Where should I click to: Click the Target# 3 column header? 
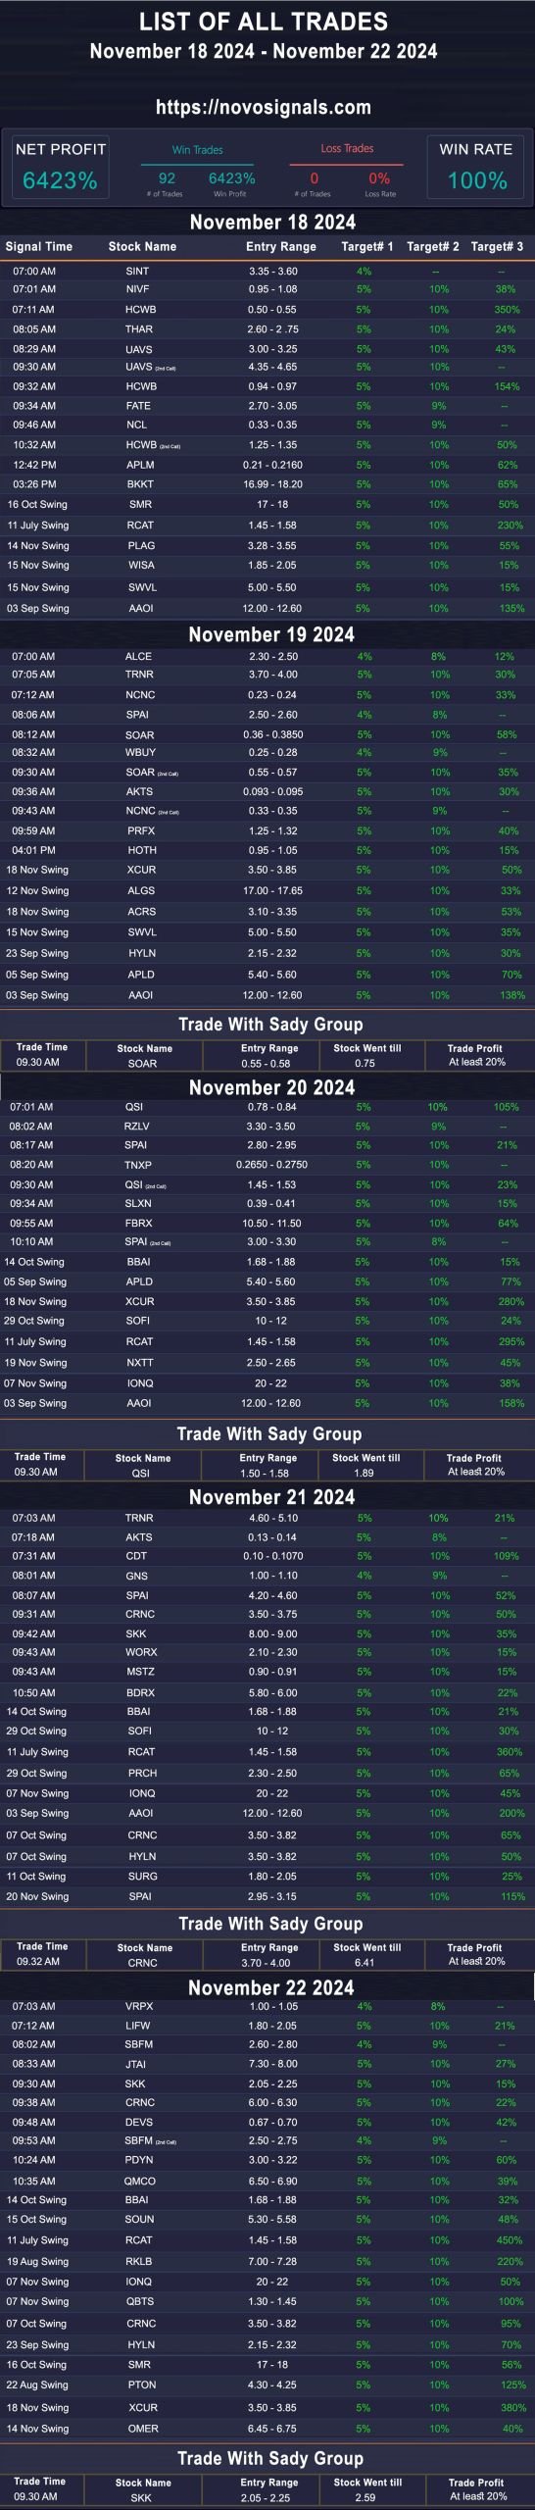(497, 247)
